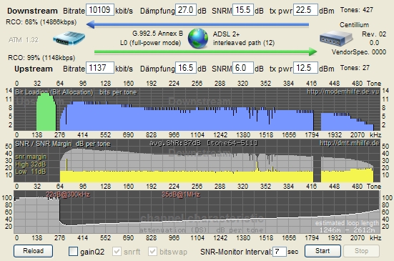Click the Downstream Bitrate field showing 10109
Viewport: 394px width, 261px height.
100,10
